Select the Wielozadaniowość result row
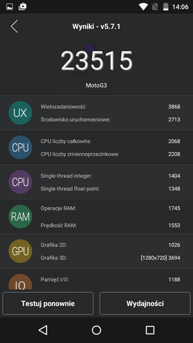The width and height of the screenshot is (193, 343). tap(110, 107)
